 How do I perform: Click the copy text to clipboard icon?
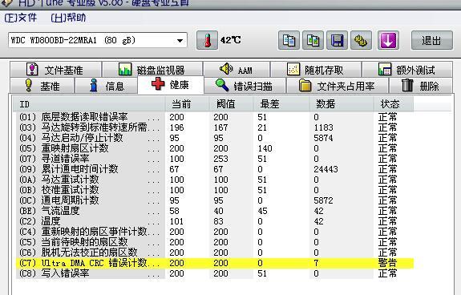click(x=289, y=40)
